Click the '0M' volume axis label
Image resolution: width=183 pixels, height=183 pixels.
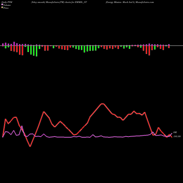click(x=175, y=132)
